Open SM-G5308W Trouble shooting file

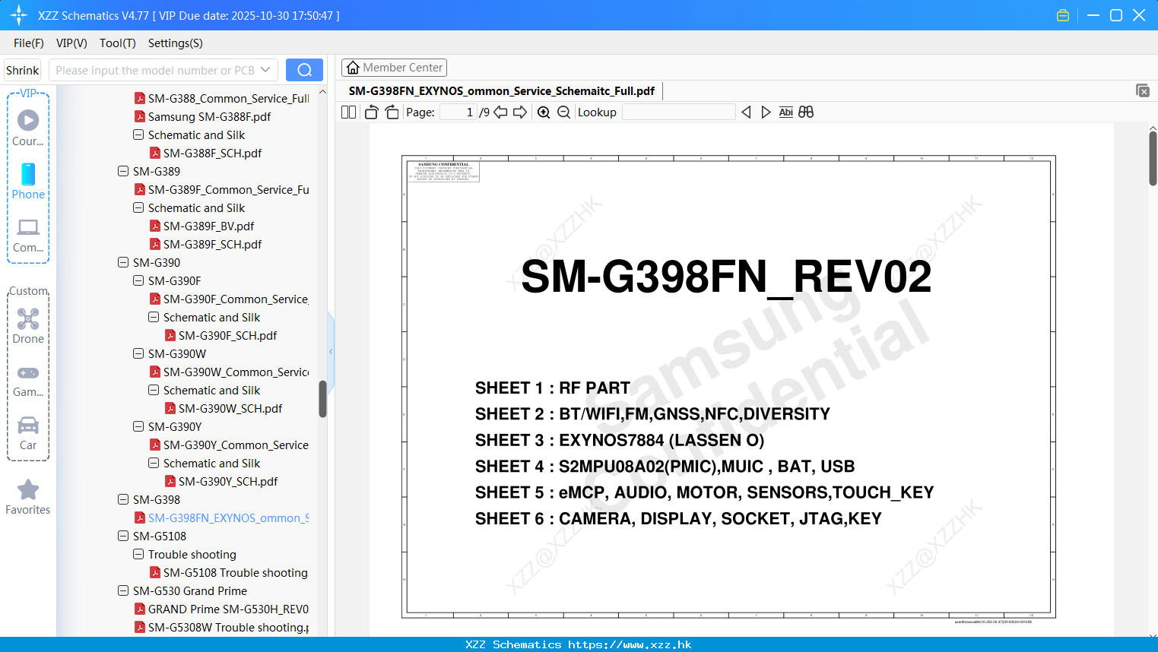[221, 627]
